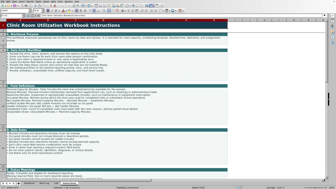
Task: Open Font Name dropdown arrow
Action: click(x=30, y=11)
